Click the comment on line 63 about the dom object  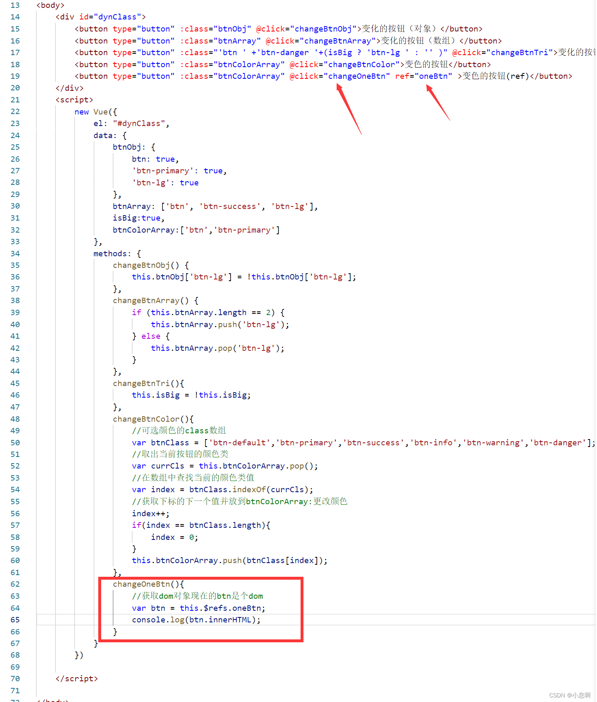pyautogui.click(x=197, y=596)
